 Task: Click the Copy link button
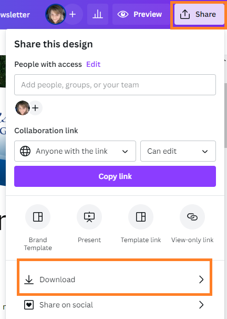pos(115,176)
